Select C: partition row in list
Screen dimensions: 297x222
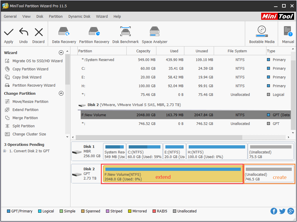coord(186,69)
